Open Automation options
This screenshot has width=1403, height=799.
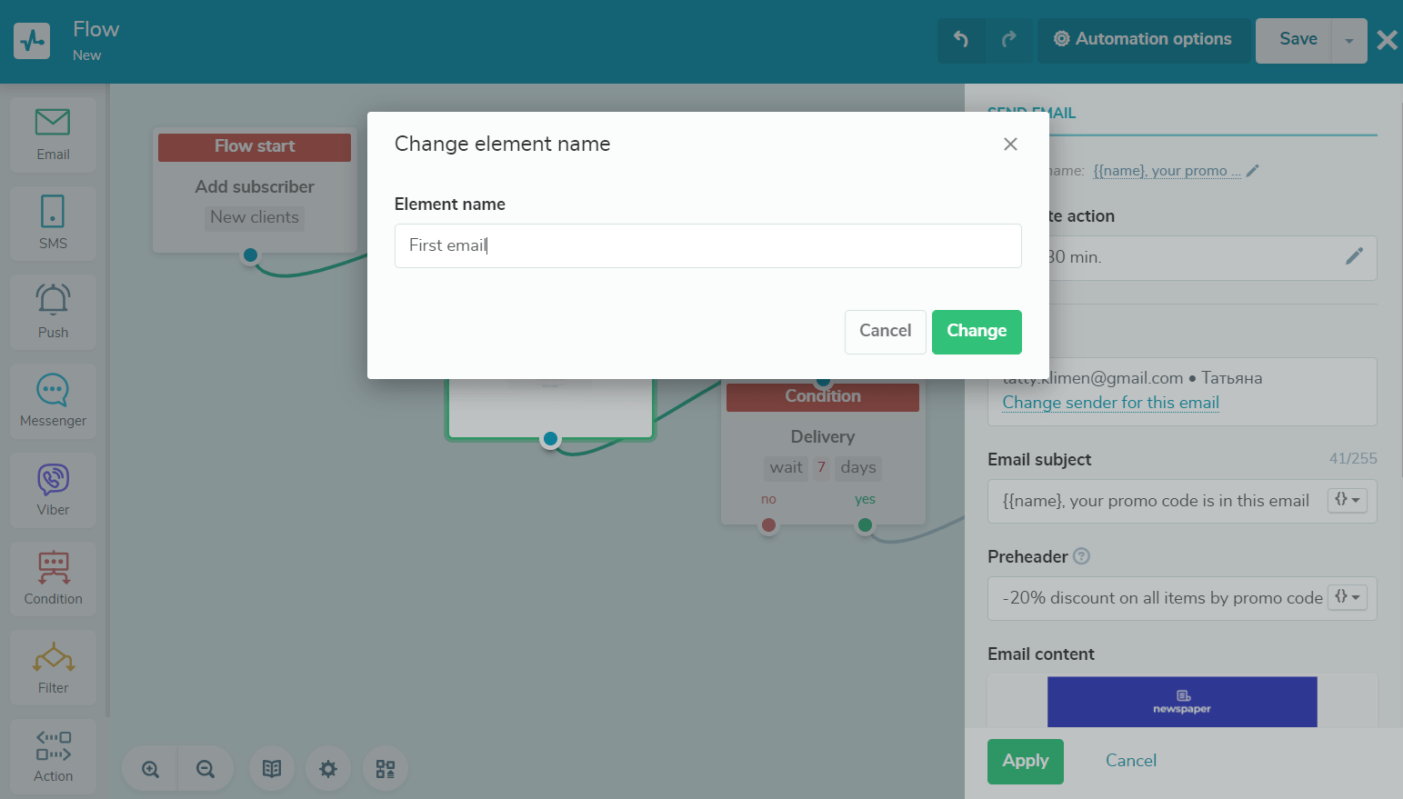[1143, 40]
